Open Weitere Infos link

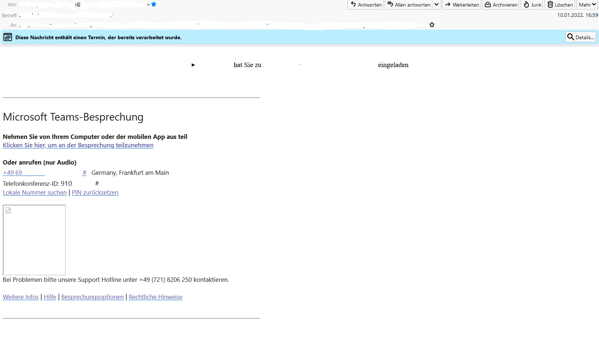coord(21,297)
